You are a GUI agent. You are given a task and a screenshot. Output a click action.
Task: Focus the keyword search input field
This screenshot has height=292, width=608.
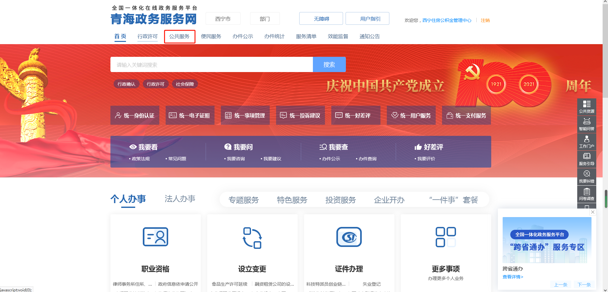(x=212, y=64)
